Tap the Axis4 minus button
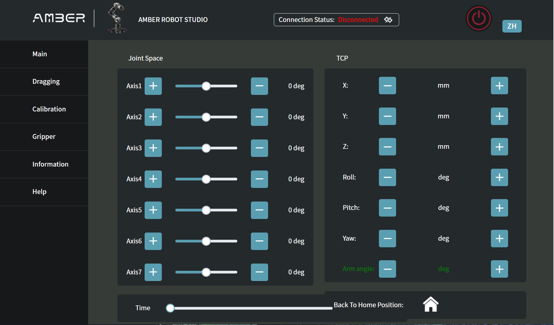 [259, 179]
